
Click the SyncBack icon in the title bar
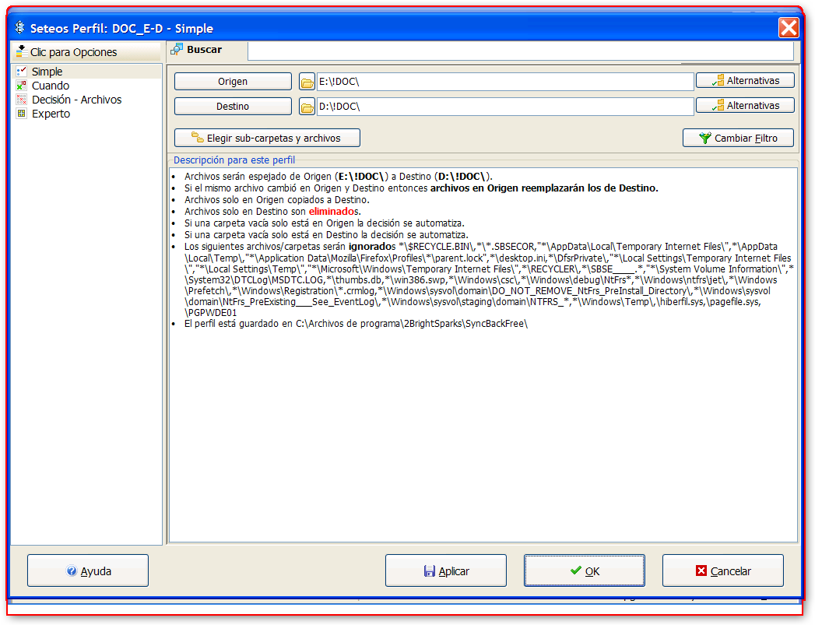click(19, 28)
